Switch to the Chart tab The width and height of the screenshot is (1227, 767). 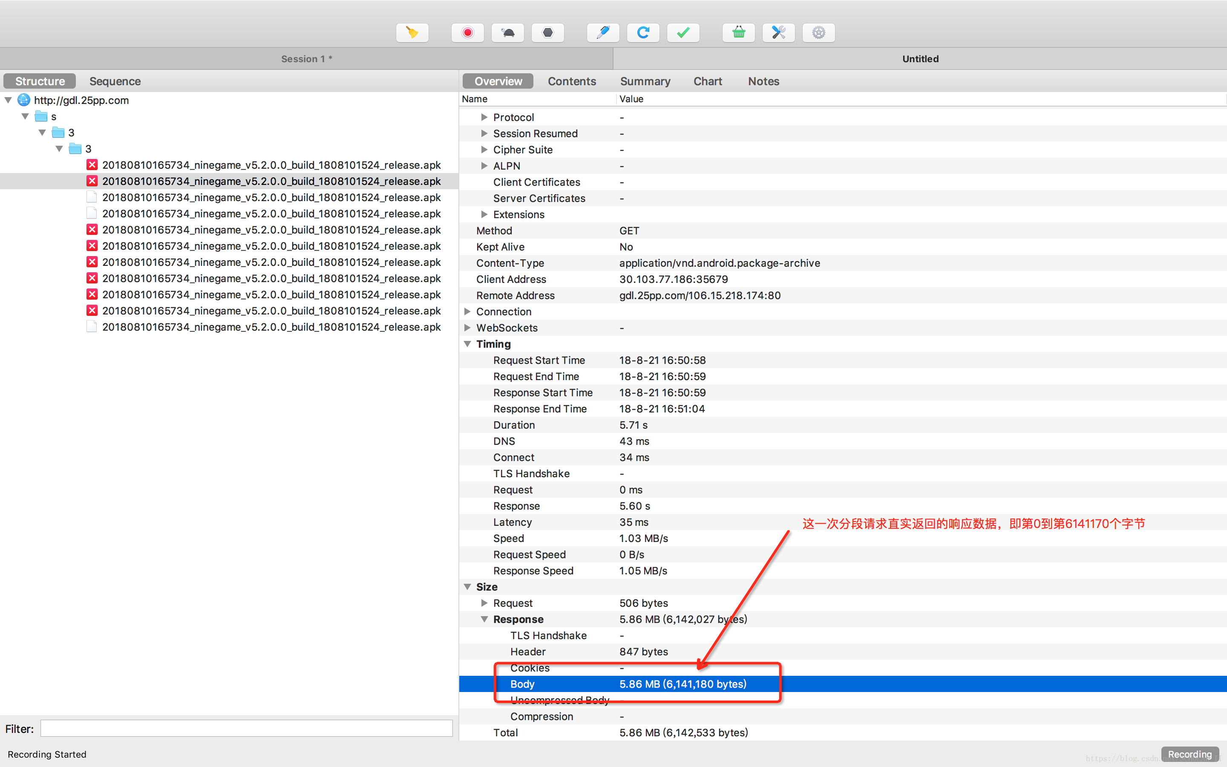click(706, 81)
